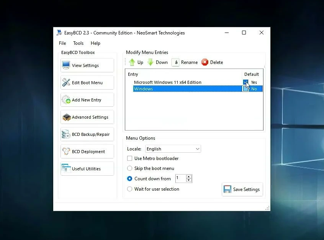The width and height of the screenshot is (324, 240).
Task: Open the File menu
Action: pyautogui.click(x=62, y=43)
